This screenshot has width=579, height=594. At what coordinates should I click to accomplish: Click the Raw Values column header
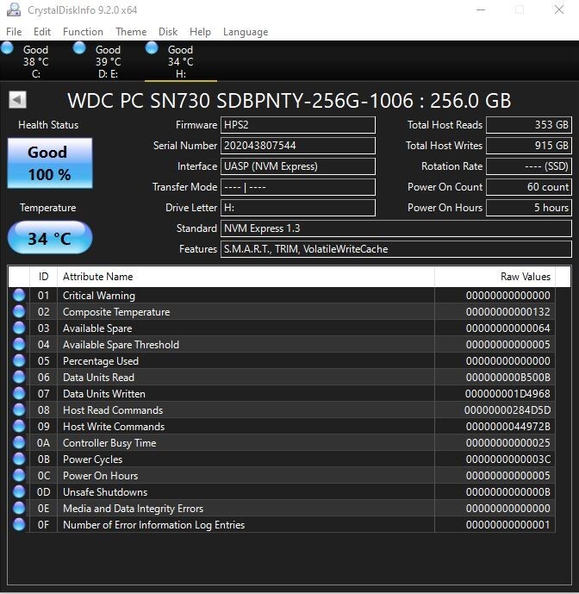[x=495, y=277]
